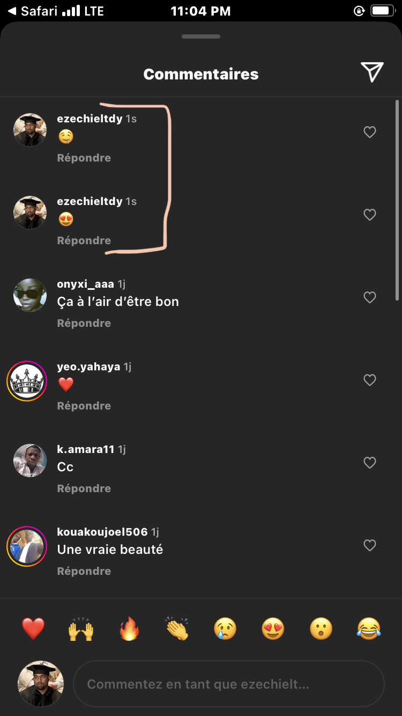Toggle like on kouakoujoel506's comment
This screenshot has width=402, height=716.
(370, 545)
